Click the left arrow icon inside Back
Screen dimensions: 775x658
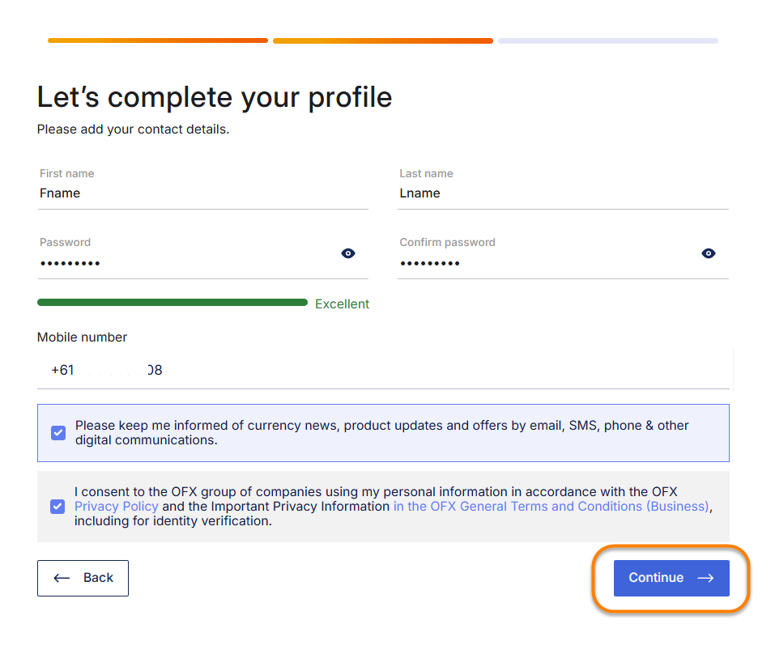[x=62, y=578]
